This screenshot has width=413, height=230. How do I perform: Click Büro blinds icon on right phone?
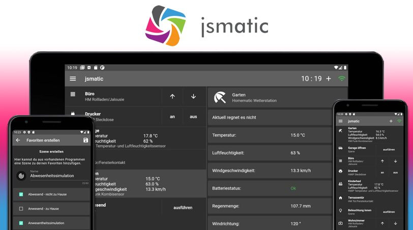tap(341, 160)
